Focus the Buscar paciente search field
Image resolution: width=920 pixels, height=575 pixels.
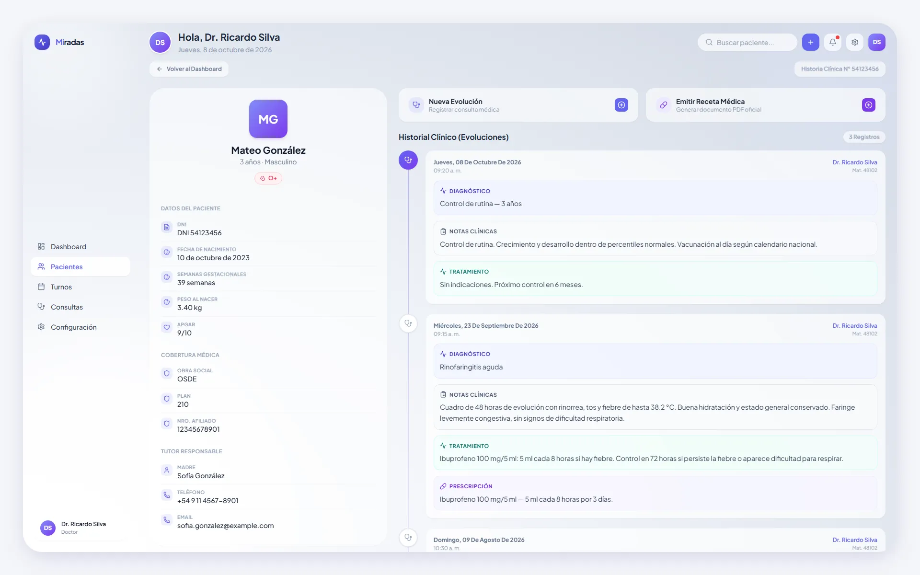tap(747, 42)
